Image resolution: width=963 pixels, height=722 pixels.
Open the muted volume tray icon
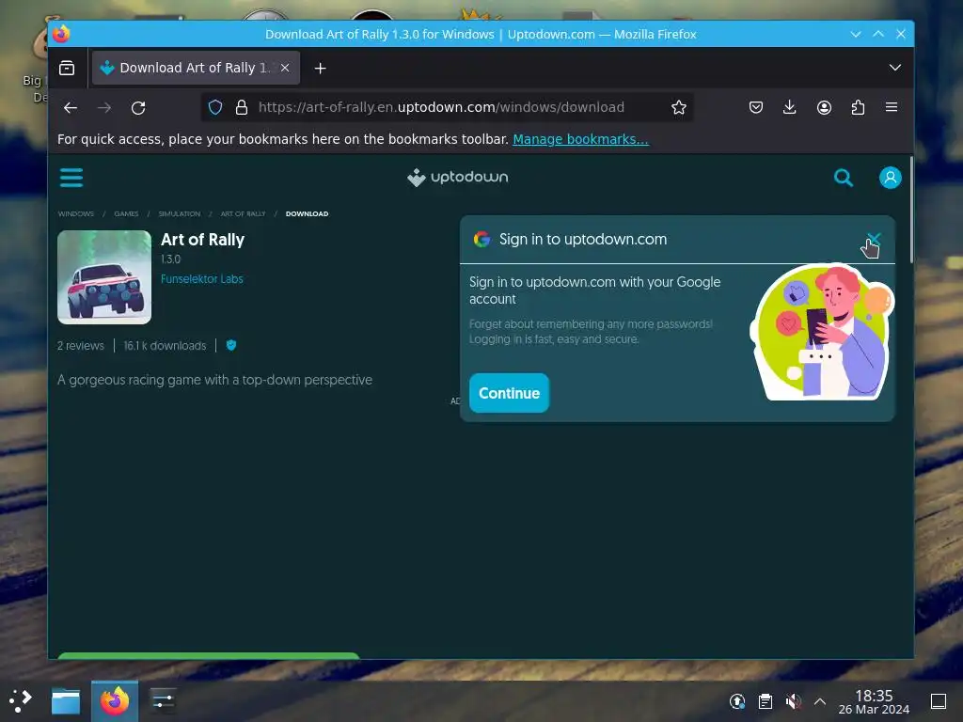(x=793, y=701)
